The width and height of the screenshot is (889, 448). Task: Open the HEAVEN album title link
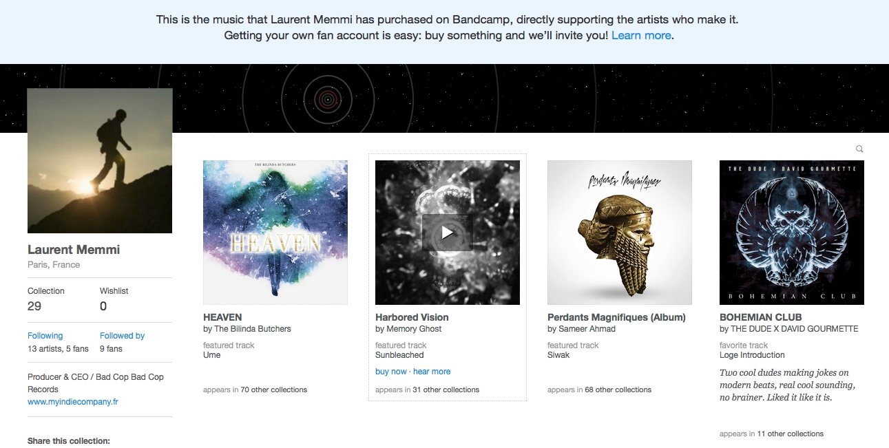click(222, 317)
